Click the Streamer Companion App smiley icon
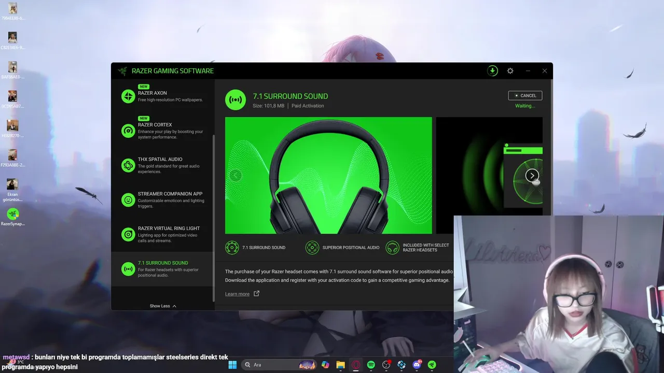This screenshot has height=373, width=664. (x=128, y=200)
